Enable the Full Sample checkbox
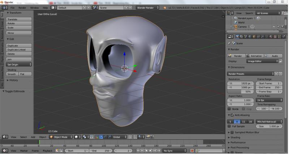This screenshot has height=155, width=289. tap(229, 126)
